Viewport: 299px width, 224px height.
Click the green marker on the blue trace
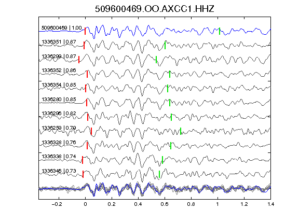[x=220, y=31]
